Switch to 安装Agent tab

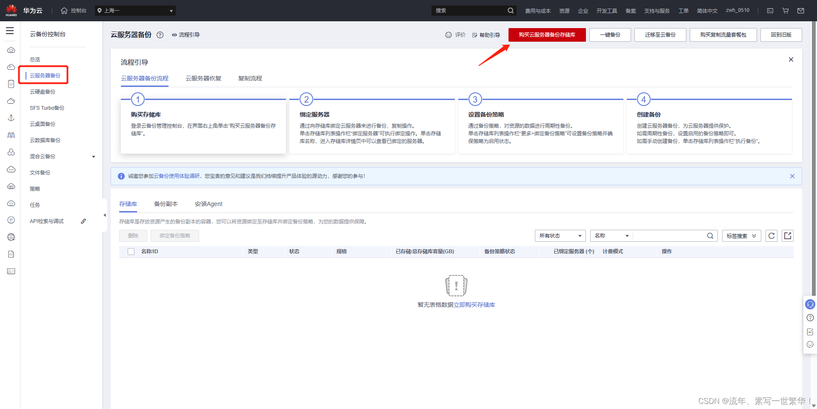pos(209,204)
